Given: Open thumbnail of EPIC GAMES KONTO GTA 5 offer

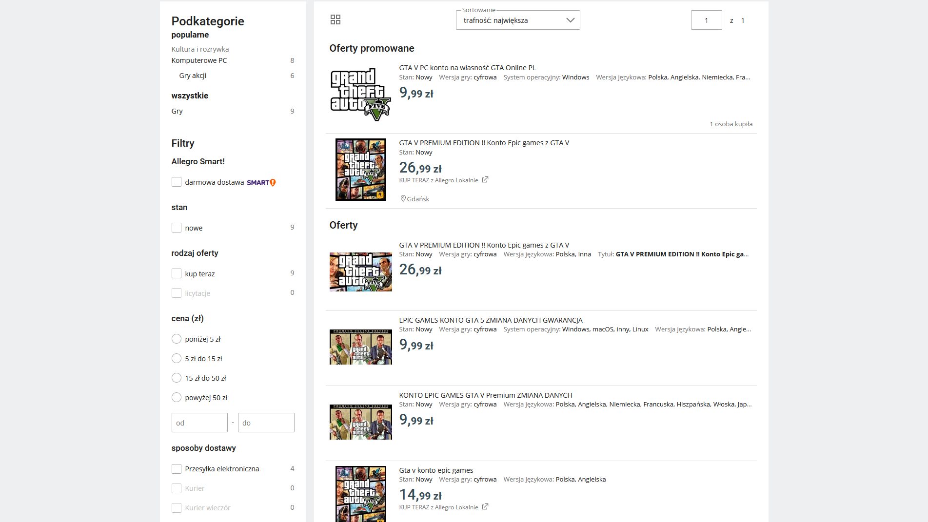Looking at the screenshot, I should click(361, 347).
